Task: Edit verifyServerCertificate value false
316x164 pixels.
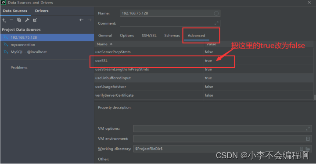Action: coord(209,95)
